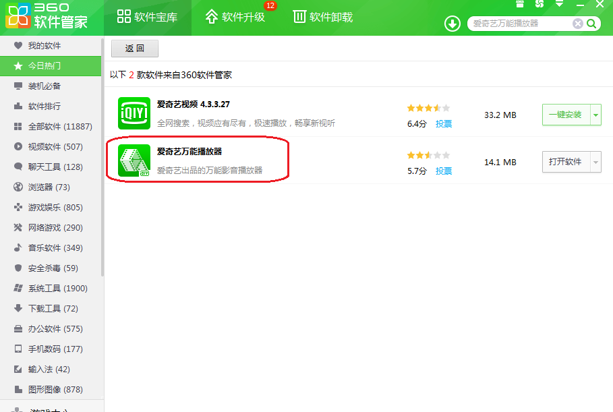Click the printer icon beside 办公软件

pos(18,329)
